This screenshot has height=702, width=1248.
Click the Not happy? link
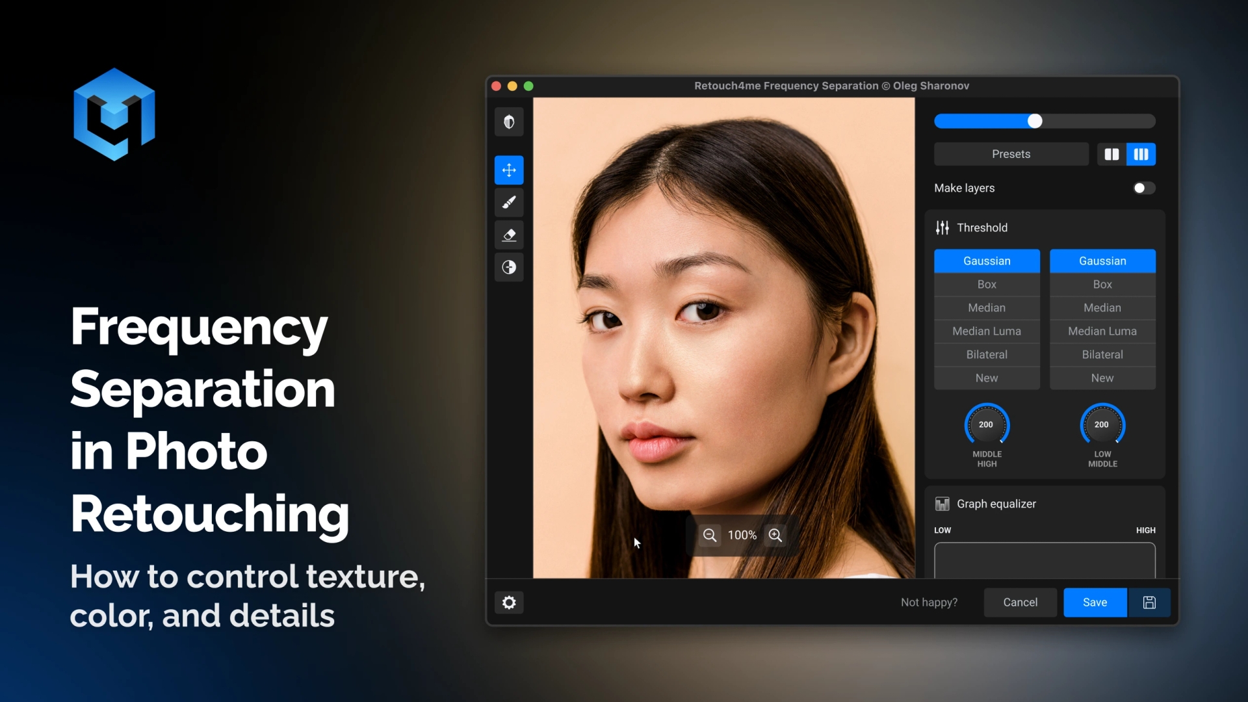point(928,603)
